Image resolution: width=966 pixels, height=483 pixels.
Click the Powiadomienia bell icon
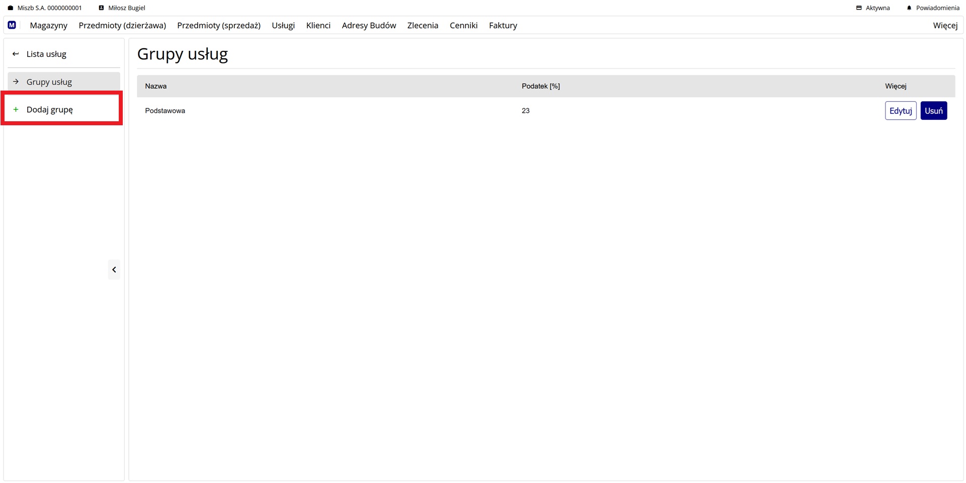(909, 8)
